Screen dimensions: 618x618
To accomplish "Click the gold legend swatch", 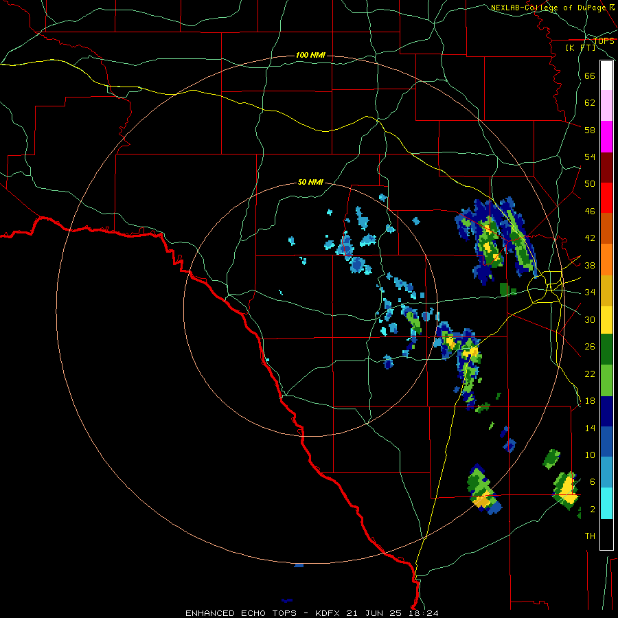I will coord(606,290).
